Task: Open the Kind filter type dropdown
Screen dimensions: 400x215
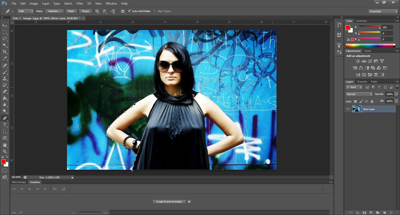Action: click(x=354, y=87)
